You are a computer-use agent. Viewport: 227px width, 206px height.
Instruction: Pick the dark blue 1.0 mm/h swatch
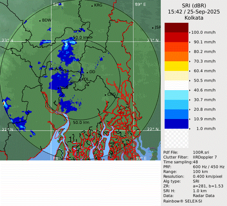(x=176, y=124)
